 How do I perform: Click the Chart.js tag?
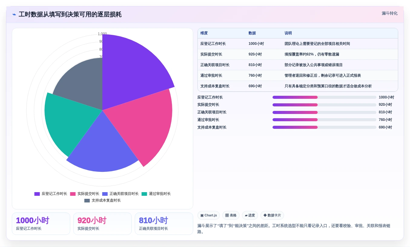(x=209, y=215)
